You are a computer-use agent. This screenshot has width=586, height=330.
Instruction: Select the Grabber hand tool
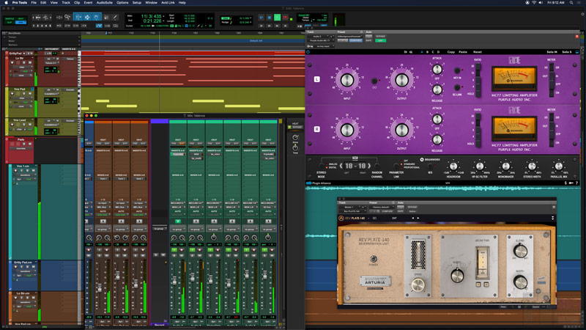click(97, 17)
